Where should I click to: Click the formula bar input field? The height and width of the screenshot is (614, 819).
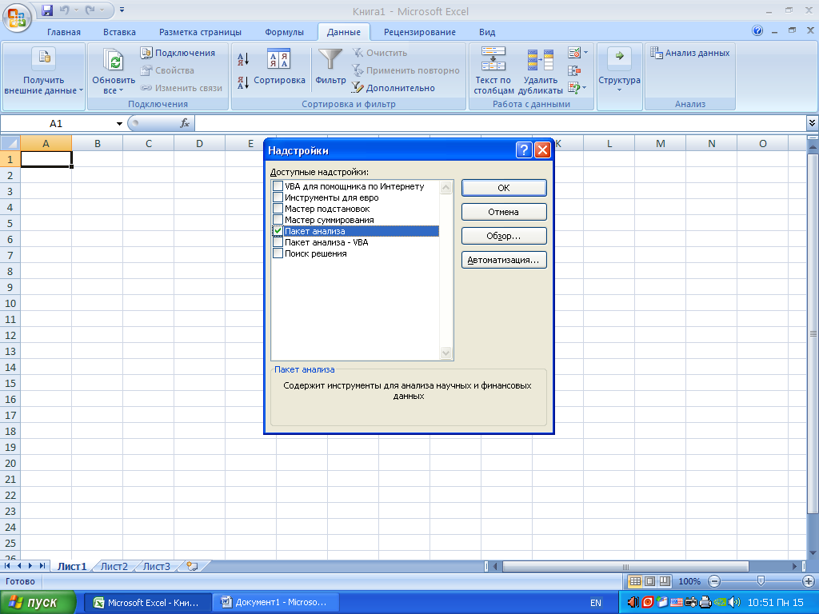(500, 123)
